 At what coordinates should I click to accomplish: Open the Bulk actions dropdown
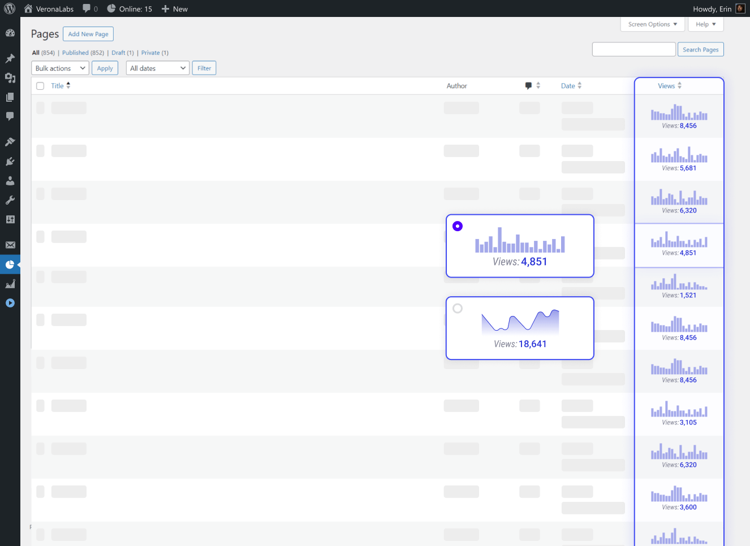pos(60,68)
